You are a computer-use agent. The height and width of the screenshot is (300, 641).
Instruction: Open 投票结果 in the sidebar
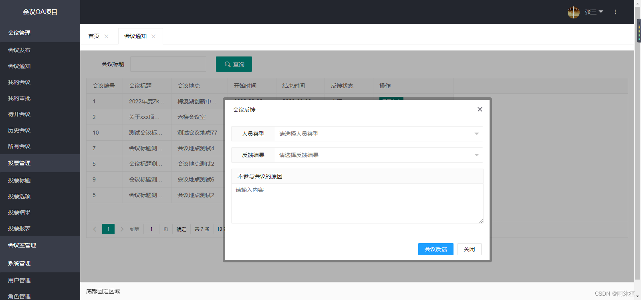tap(40, 212)
